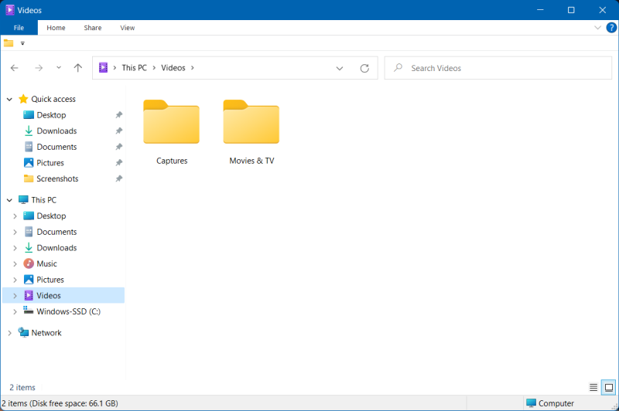Click the Back navigation arrow
This screenshot has height=411, width=619.
(x=14, y=68)
